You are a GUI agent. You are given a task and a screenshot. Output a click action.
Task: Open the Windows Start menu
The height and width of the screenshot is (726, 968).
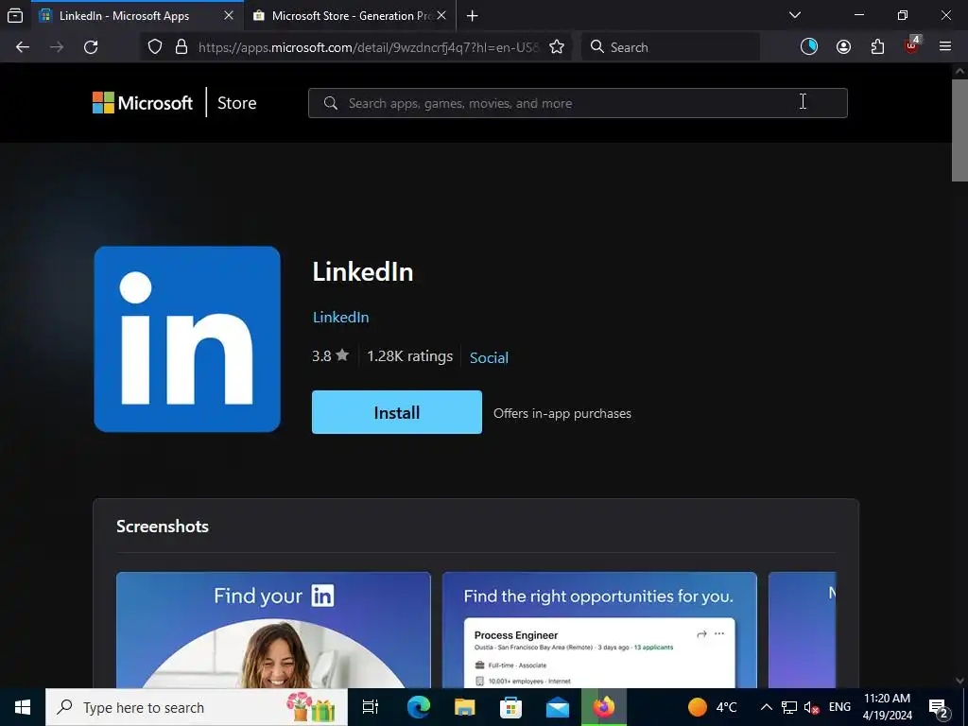point(23,707)
